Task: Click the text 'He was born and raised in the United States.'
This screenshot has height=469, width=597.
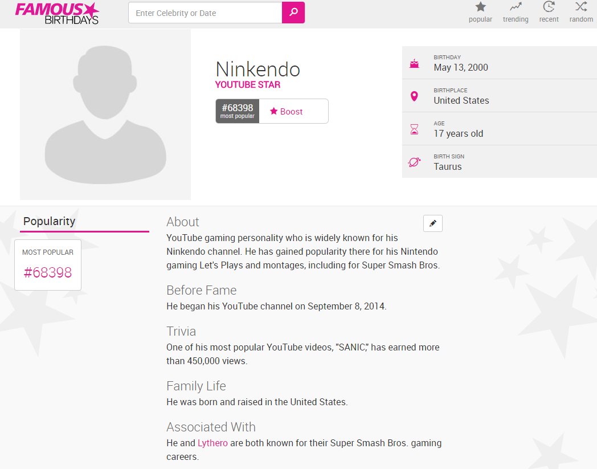Action: [257, 402]
